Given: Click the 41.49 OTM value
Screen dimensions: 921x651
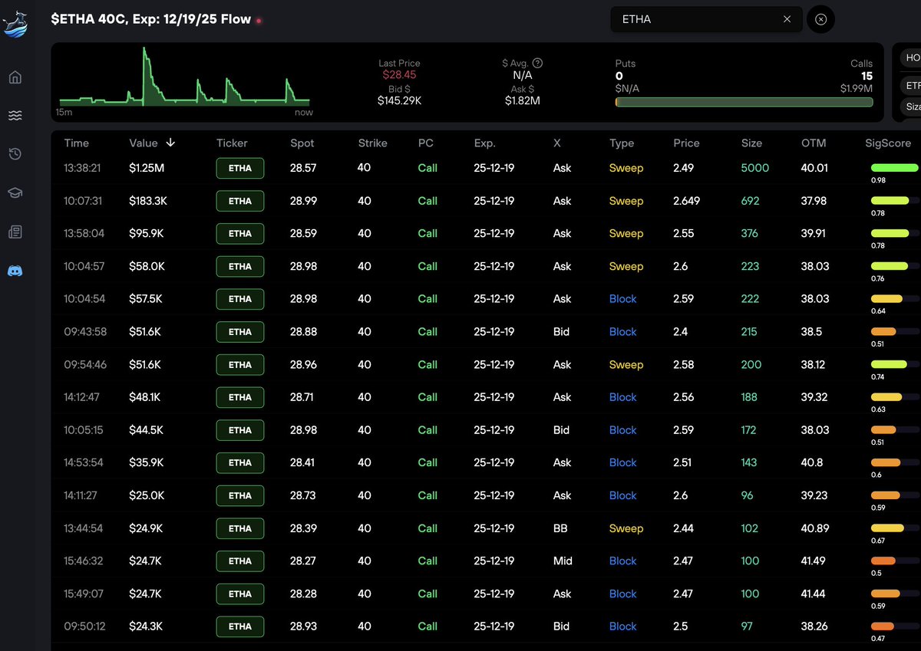Looking at the screenshot, I should (x=814, y=561).
